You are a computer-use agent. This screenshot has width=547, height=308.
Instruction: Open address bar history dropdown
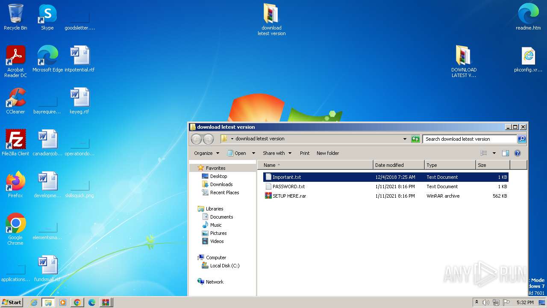click(405, 139)
